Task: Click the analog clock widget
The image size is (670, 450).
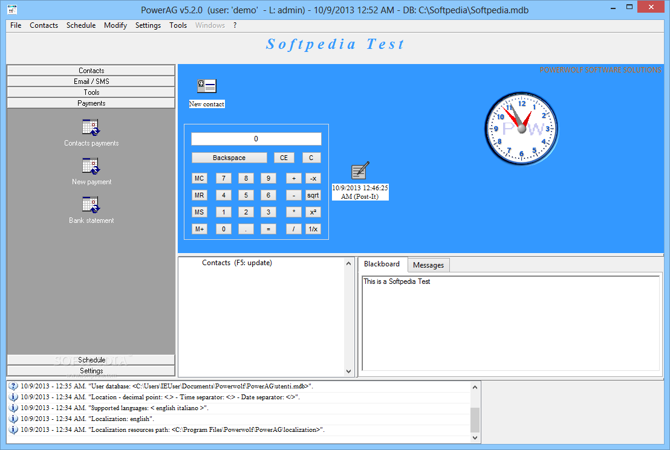Action: click(x=521, y=129)
